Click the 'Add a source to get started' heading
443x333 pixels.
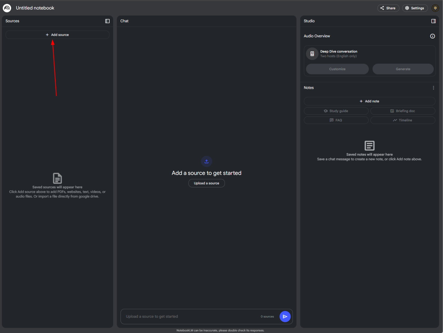[x=206, y=173]
